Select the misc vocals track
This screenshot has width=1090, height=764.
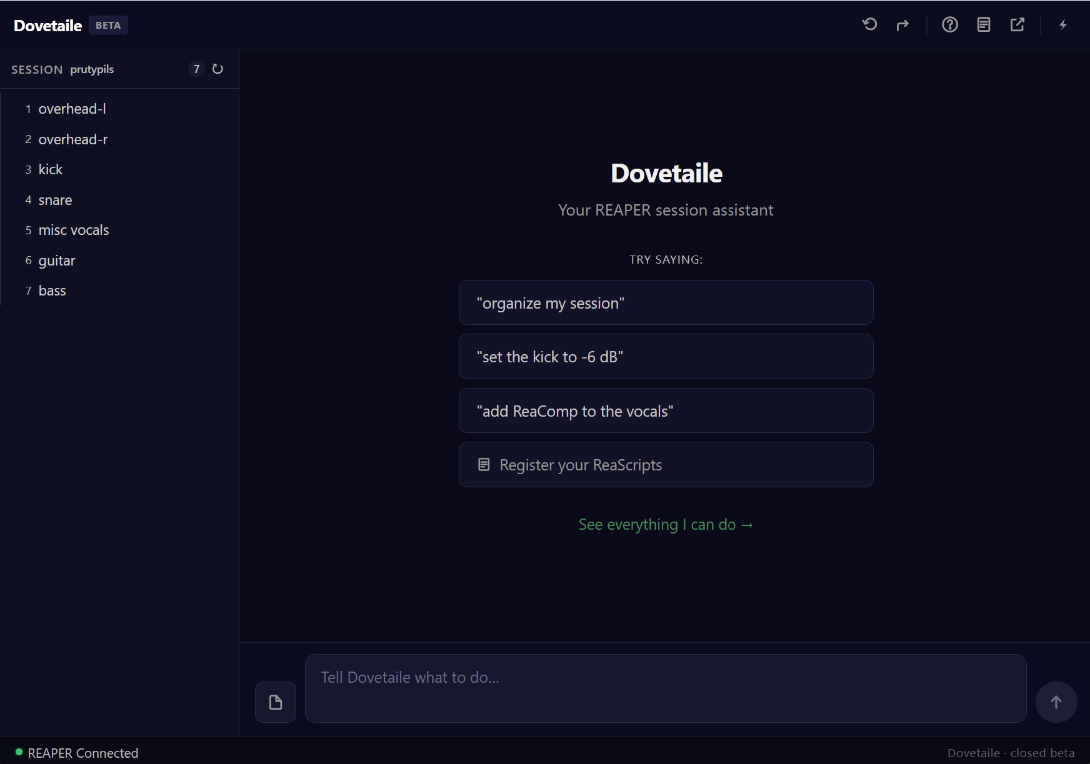tap(74, 230)
